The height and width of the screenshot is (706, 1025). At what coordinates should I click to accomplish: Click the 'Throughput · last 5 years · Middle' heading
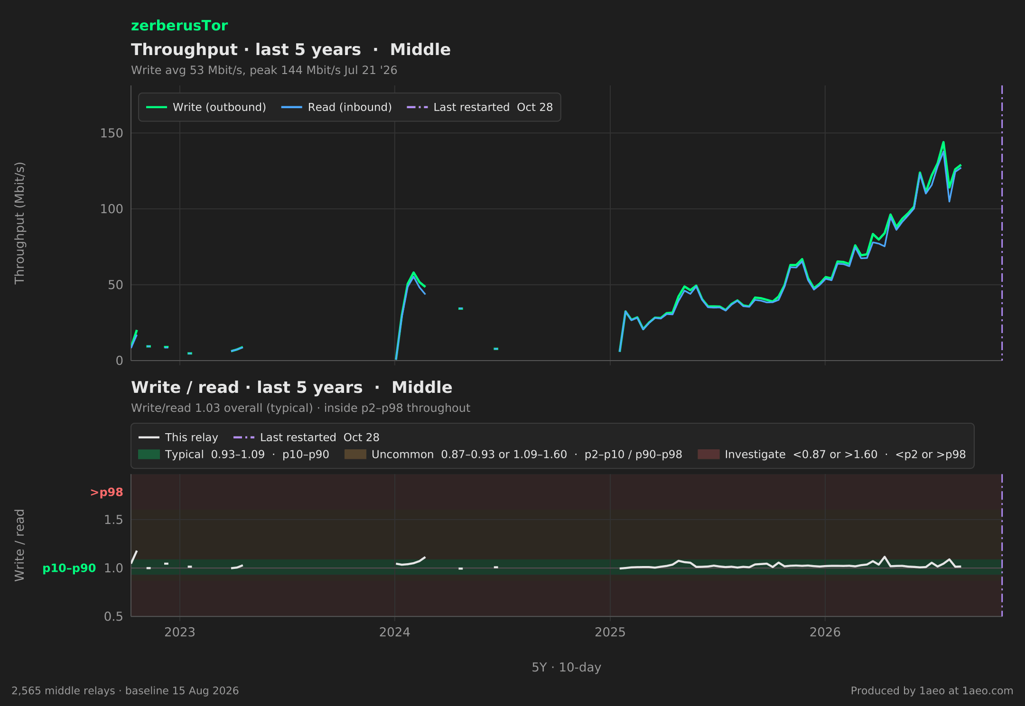(x=291, y=49)
